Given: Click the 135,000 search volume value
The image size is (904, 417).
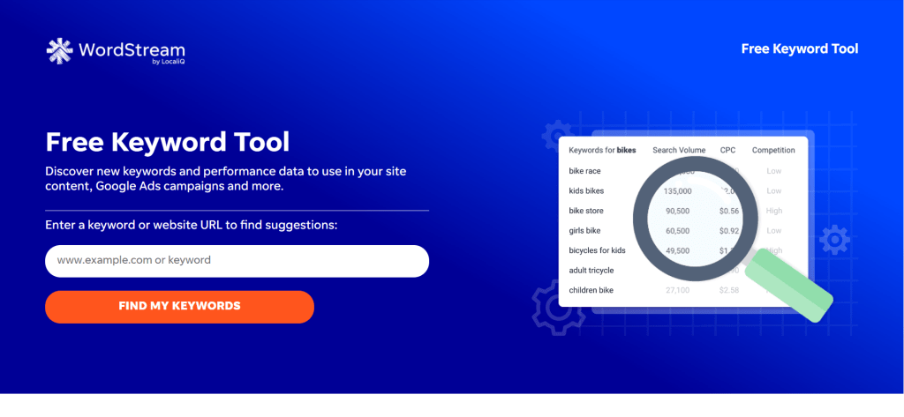Looking at the screenshot, I should [x=677, y=190].
